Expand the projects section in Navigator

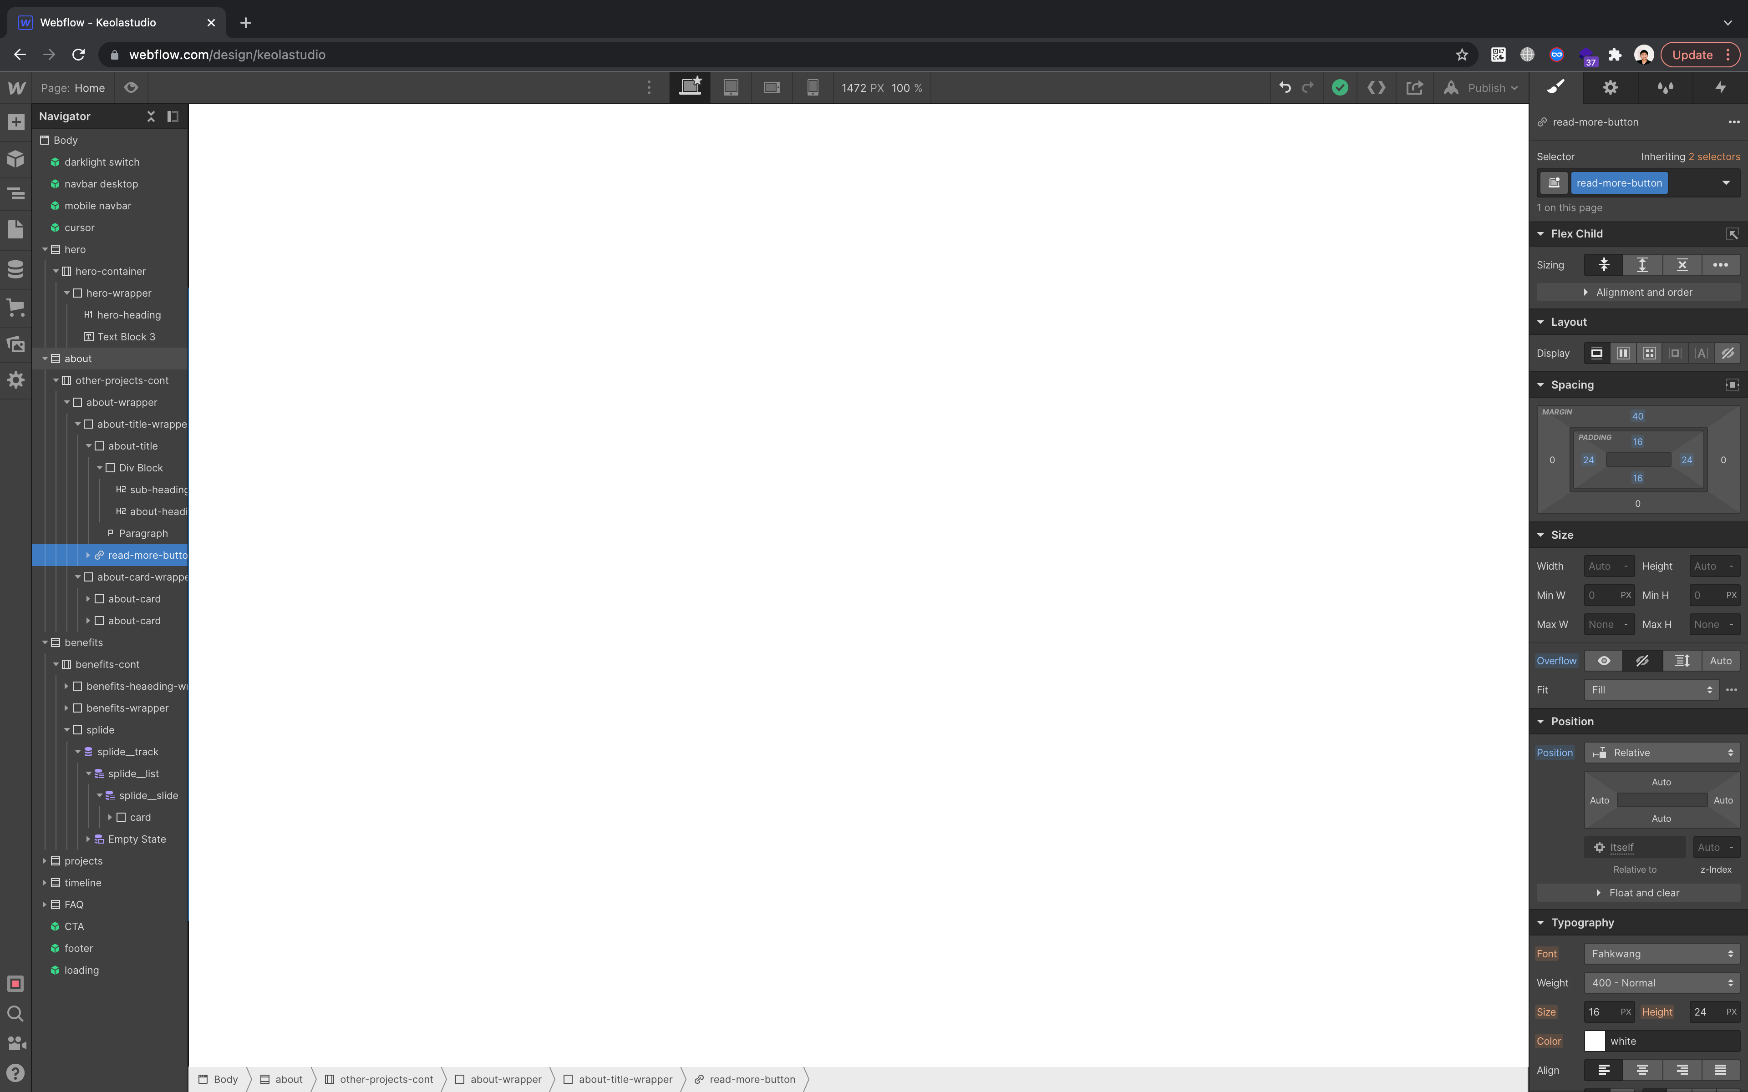coord(45,861)
